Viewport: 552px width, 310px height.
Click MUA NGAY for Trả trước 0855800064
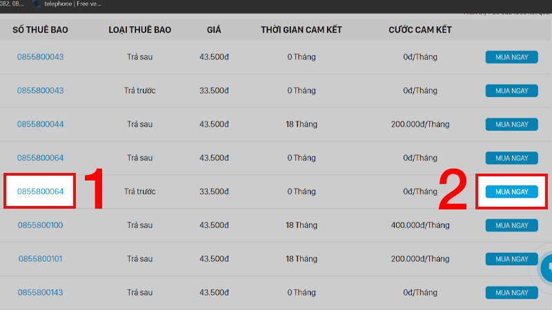pyautogui.click(x=511, y=192)
